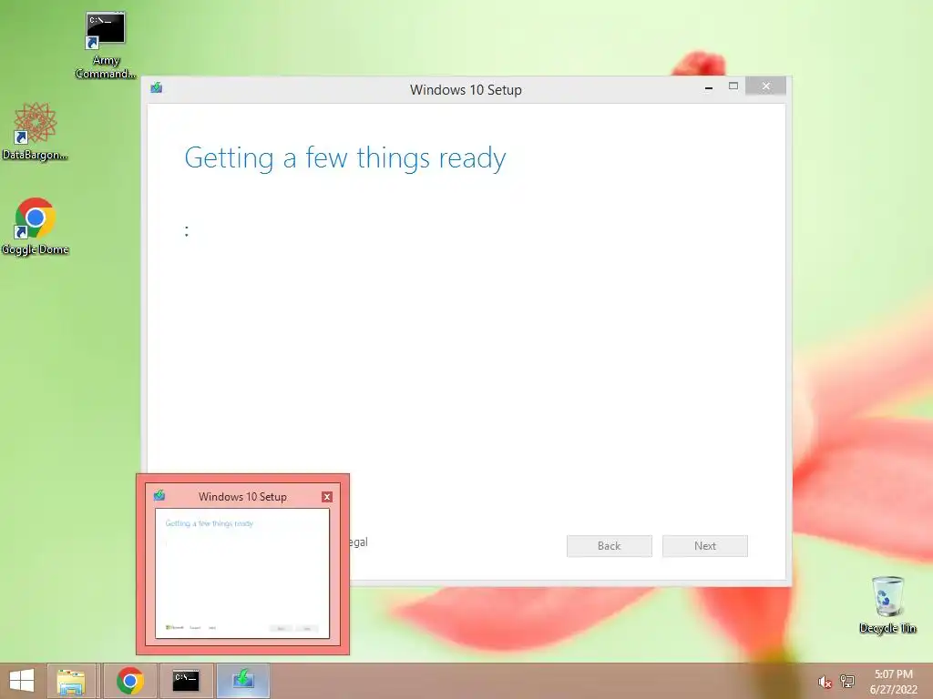
Task: Click the 'Getting a few things ready' heading
Action: coord(345,158)
